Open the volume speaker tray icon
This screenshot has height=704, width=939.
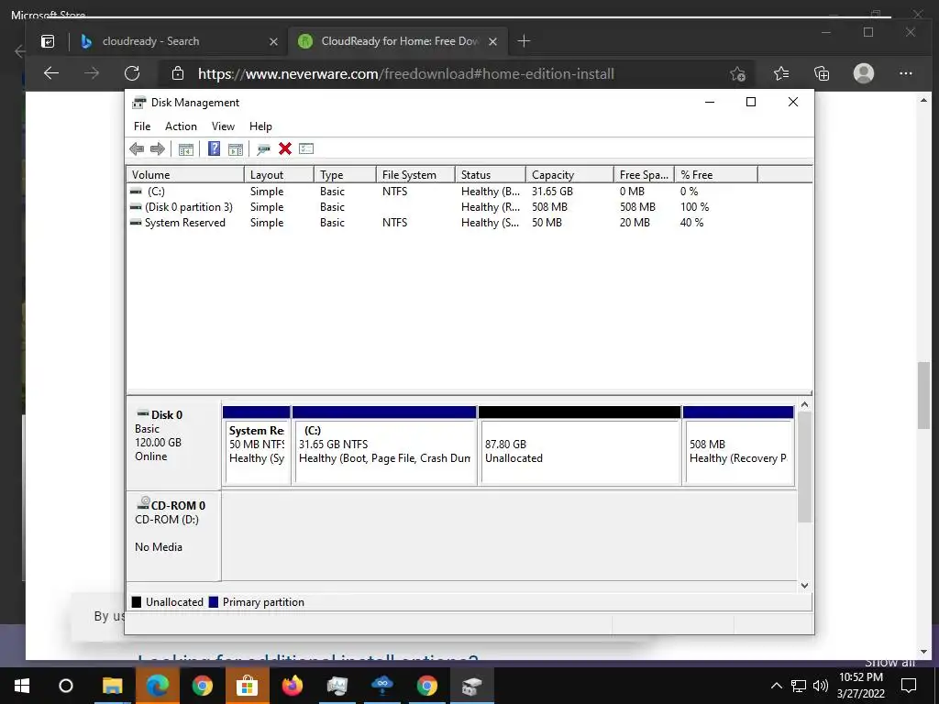click(821, 686)
